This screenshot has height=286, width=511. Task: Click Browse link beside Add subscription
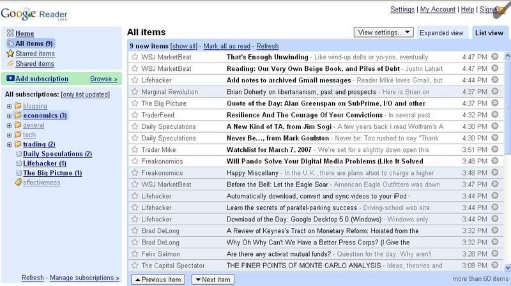point(103,79)
